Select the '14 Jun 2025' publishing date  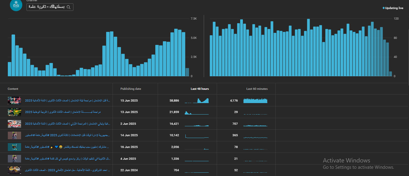[129, 135]
